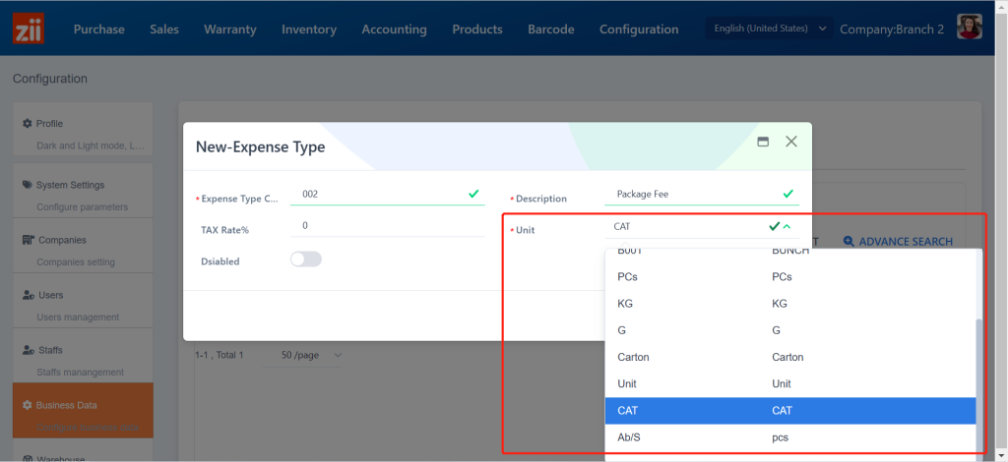Select KG from the unit list

point(627,304)
